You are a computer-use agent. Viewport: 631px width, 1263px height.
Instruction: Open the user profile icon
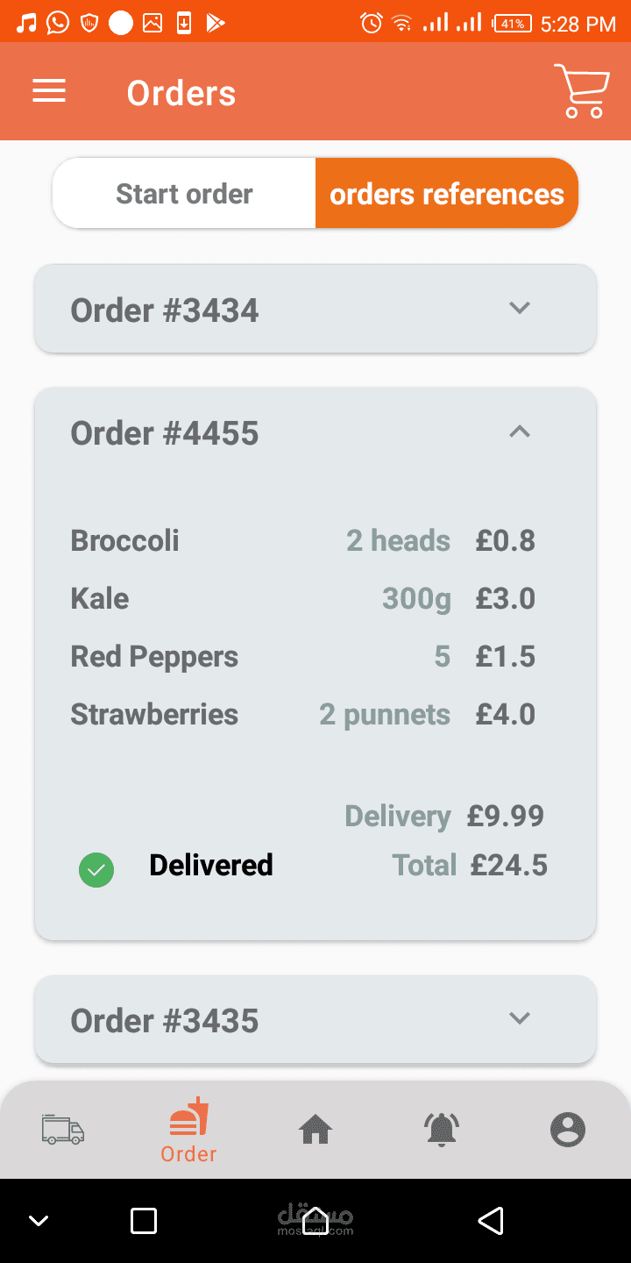point(568,1130)
